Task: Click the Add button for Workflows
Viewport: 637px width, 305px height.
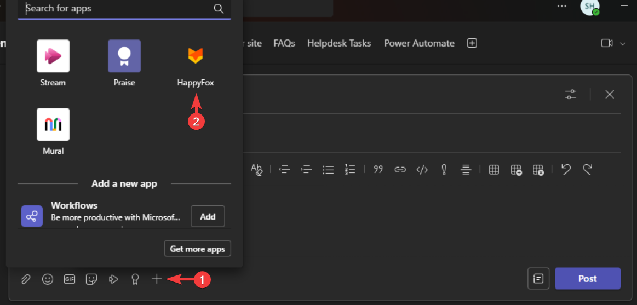Action: pyautogui.click(x=208, y=216)
